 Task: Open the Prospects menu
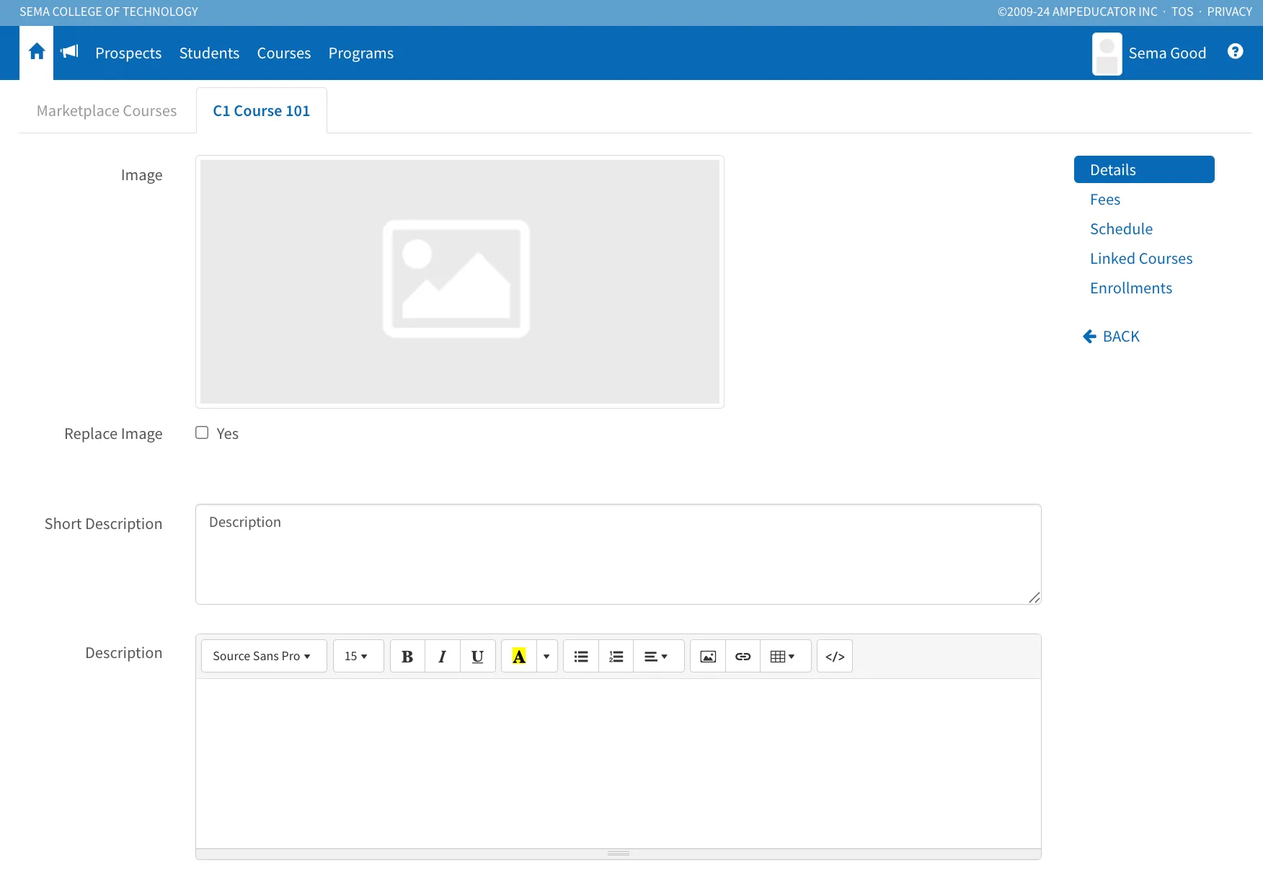point(128,53)
